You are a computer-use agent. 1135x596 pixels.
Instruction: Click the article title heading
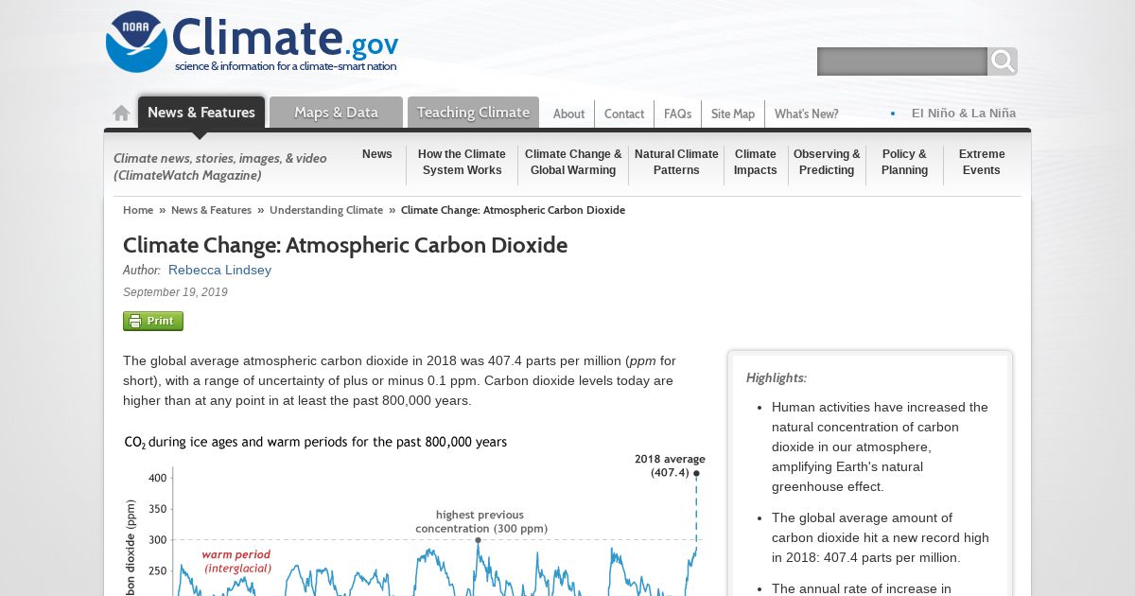pos(345,245)
